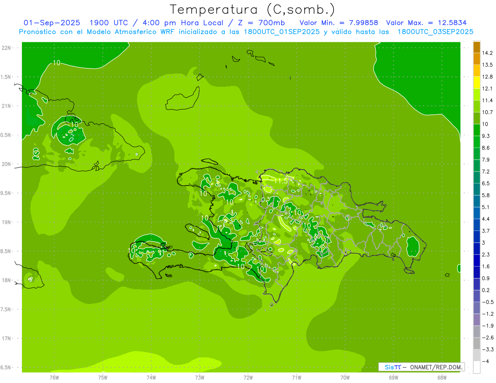This screenshot has width=496, height=383.
Task: Click the "19N" latitude axis label
Action: coord(7,222)
